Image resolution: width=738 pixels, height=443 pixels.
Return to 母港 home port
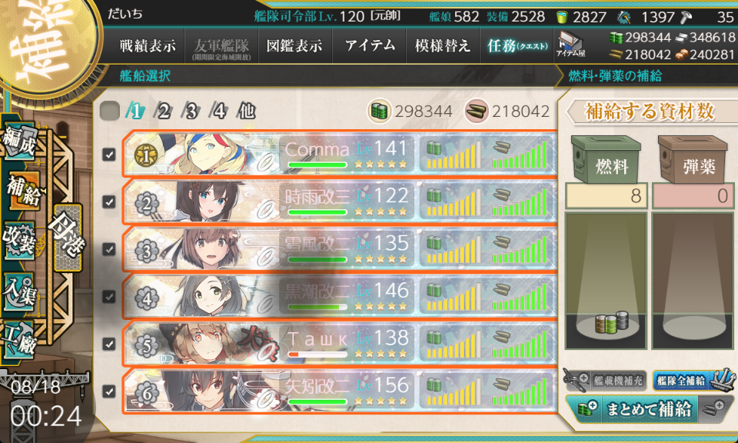pyautogui.click(x=68, y=237)
